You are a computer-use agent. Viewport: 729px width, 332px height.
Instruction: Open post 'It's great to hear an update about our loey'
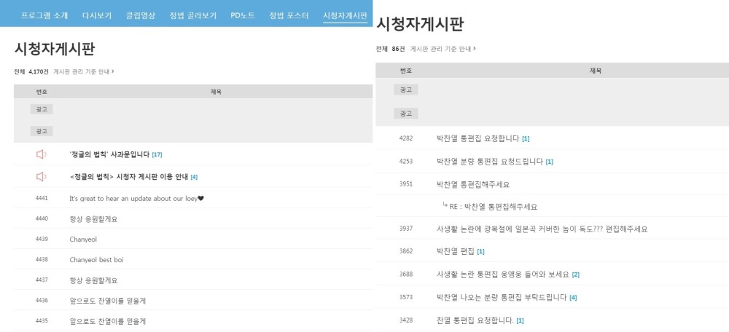pos(137,198)
